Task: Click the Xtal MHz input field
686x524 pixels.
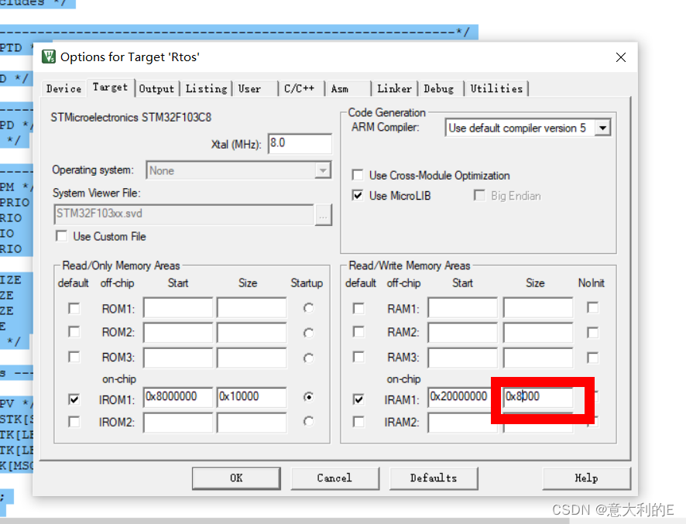Action: point(300,143)
